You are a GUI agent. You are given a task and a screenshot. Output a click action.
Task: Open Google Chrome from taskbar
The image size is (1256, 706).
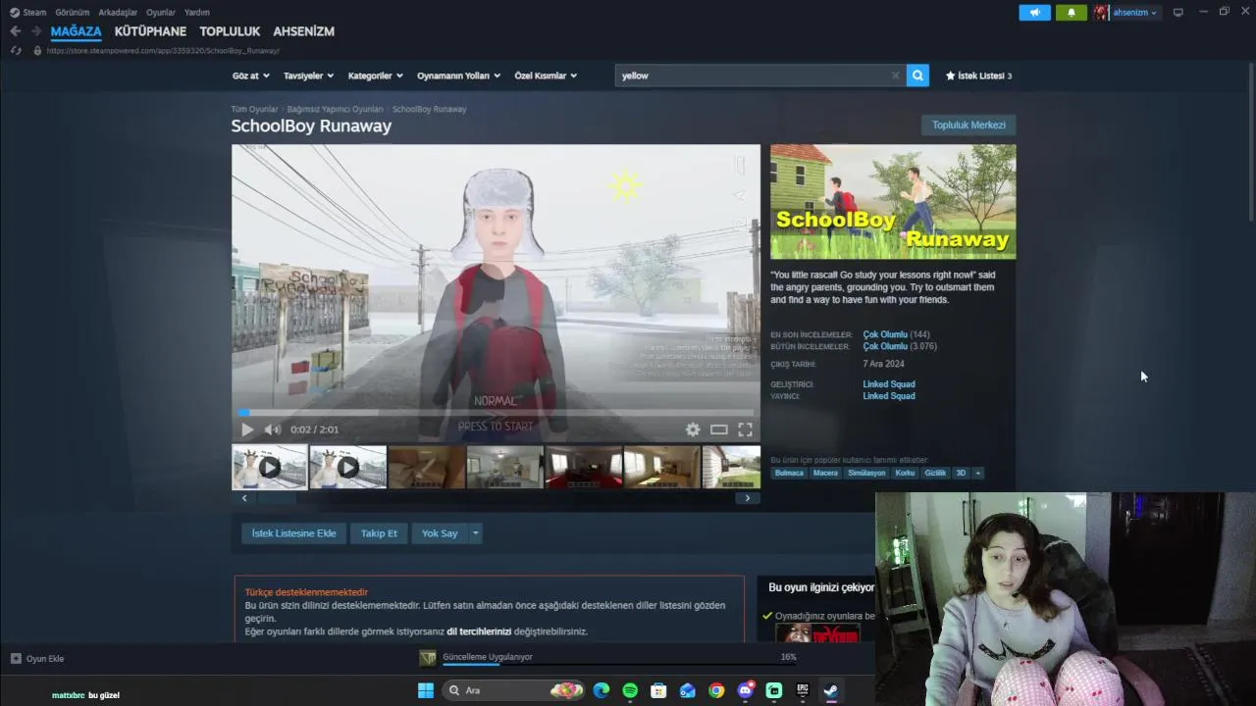tap(716, 690)
